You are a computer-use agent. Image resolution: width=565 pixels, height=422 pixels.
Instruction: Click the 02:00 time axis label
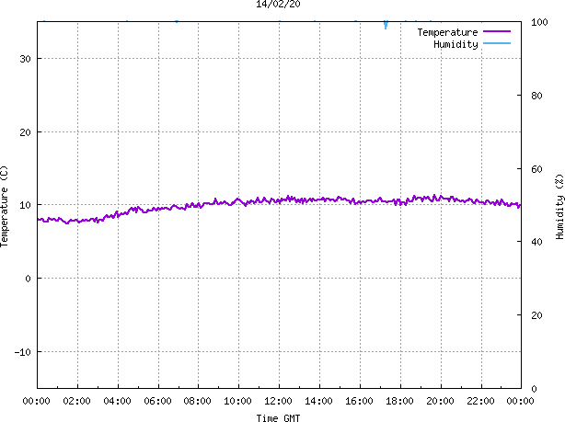pyautogui.click(x=76, y=401)
